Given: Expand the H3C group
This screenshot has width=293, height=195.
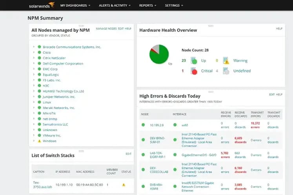Looking at the screenshot, I should (34, 85).
